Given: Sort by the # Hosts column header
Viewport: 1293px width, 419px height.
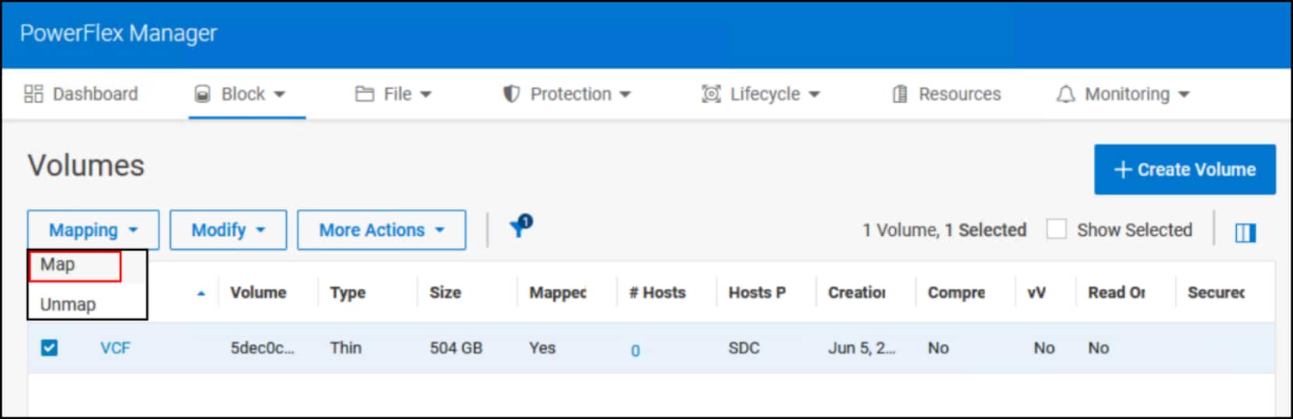Looking at the screenshot, I should click(657, 293).
